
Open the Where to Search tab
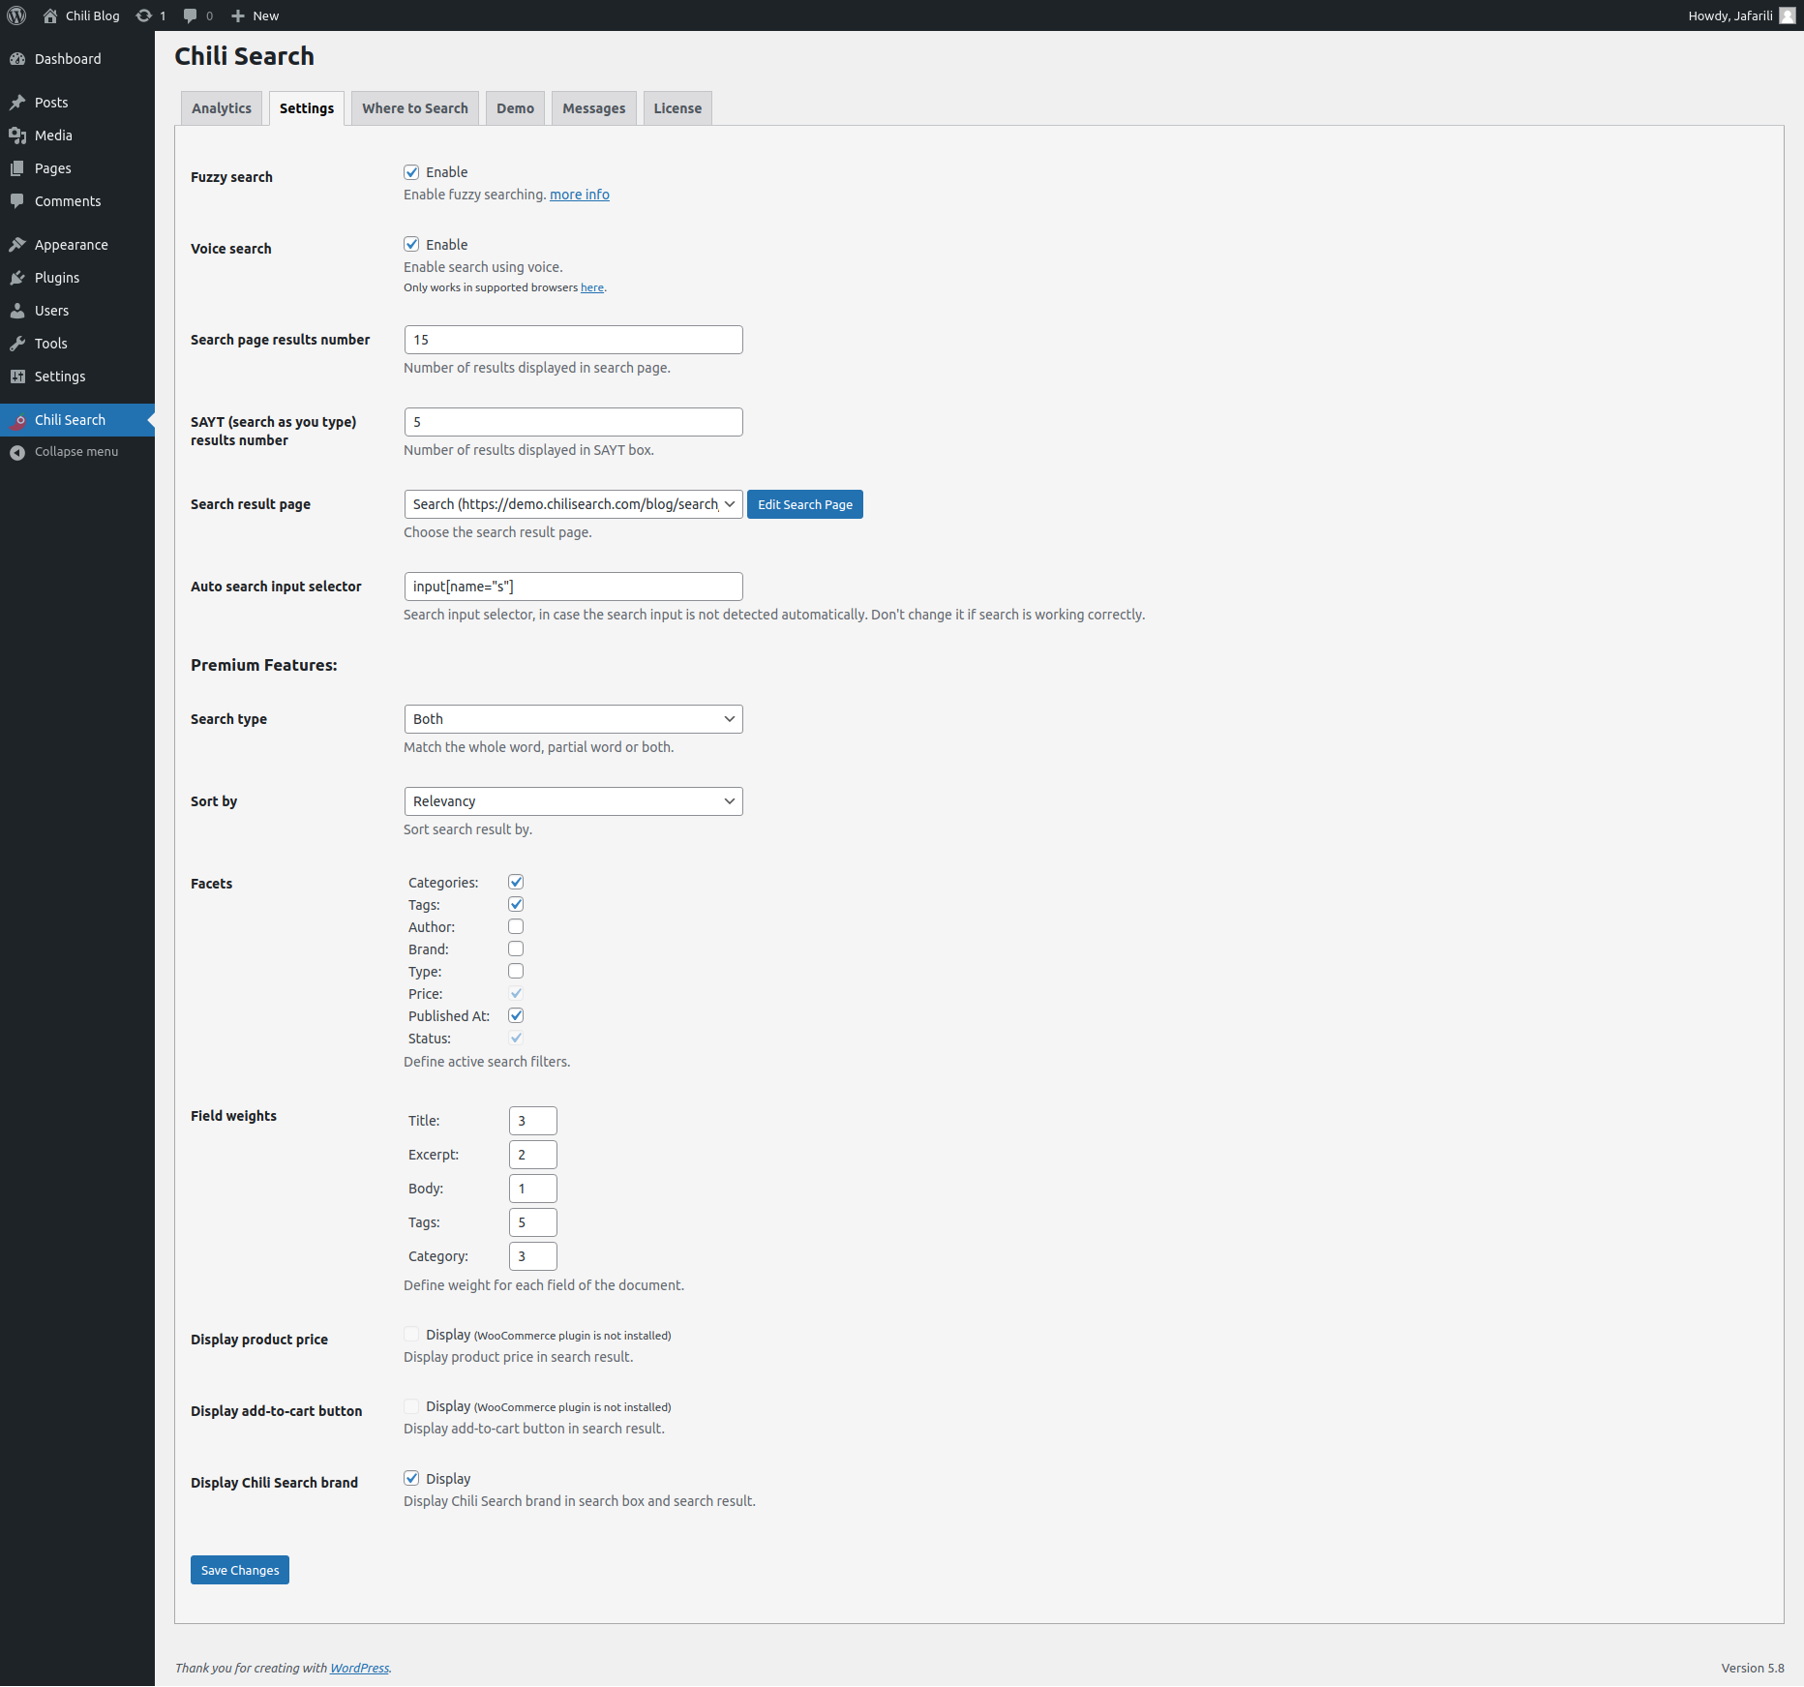coord(415,108)
